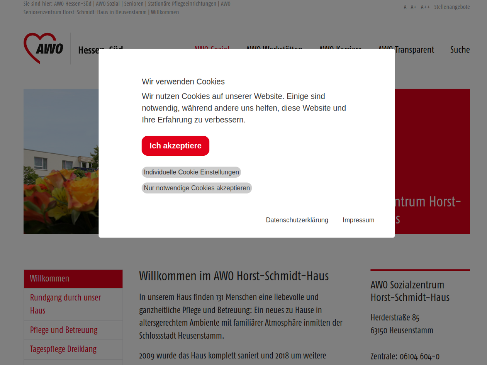Set largest font size A++
The height and width of the screenshot is (365, 487).
point(425,7)
